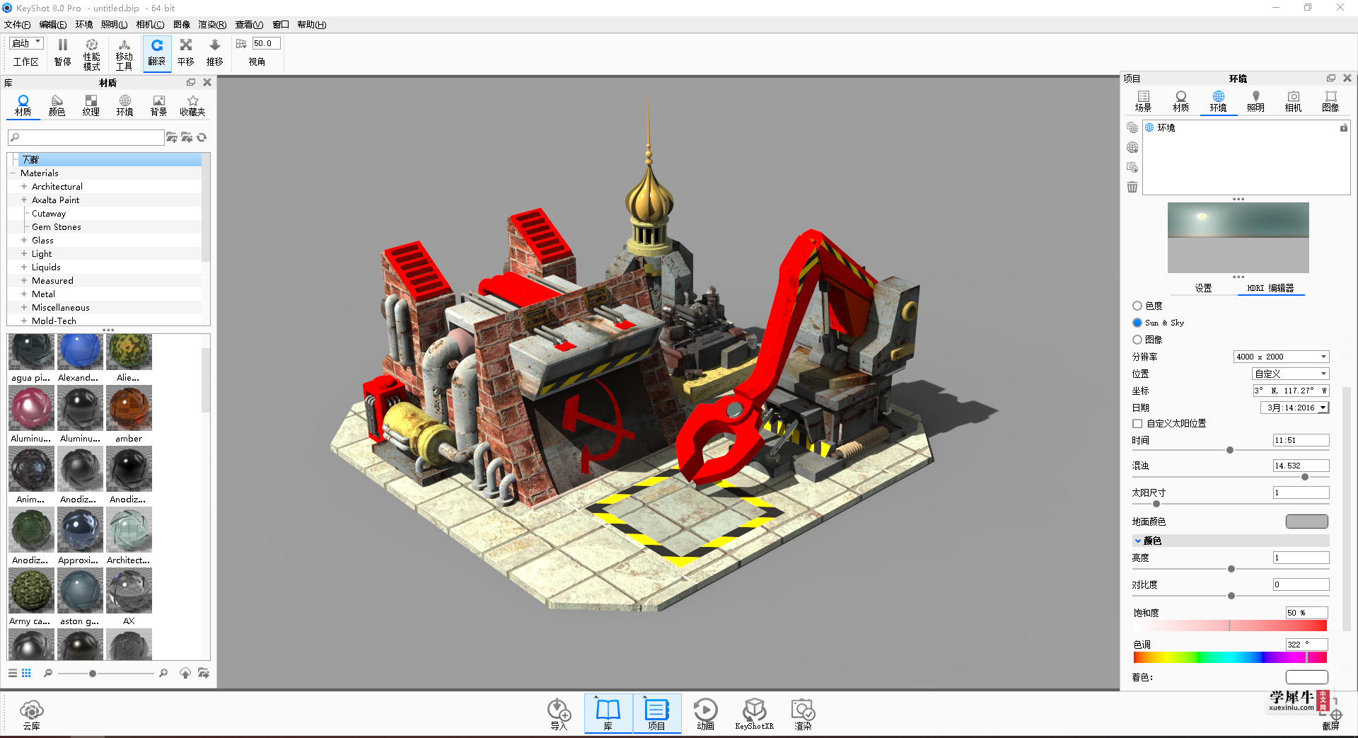
Task: Click the 时间 slider handle
Action: pyautogui.click(x=1230, y=450)
